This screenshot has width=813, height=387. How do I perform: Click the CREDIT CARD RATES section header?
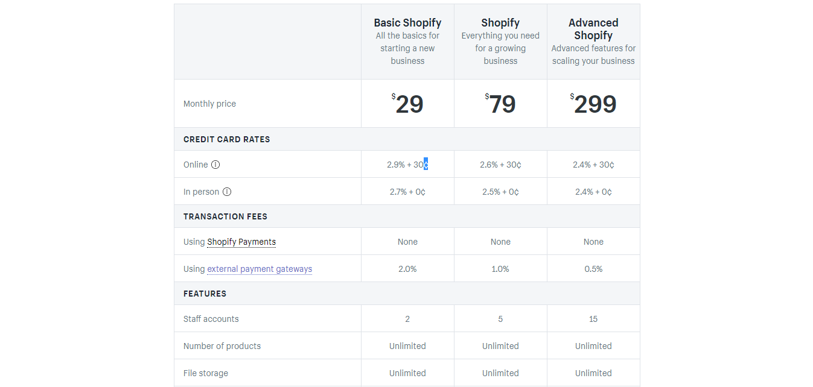tap(227, 139)
